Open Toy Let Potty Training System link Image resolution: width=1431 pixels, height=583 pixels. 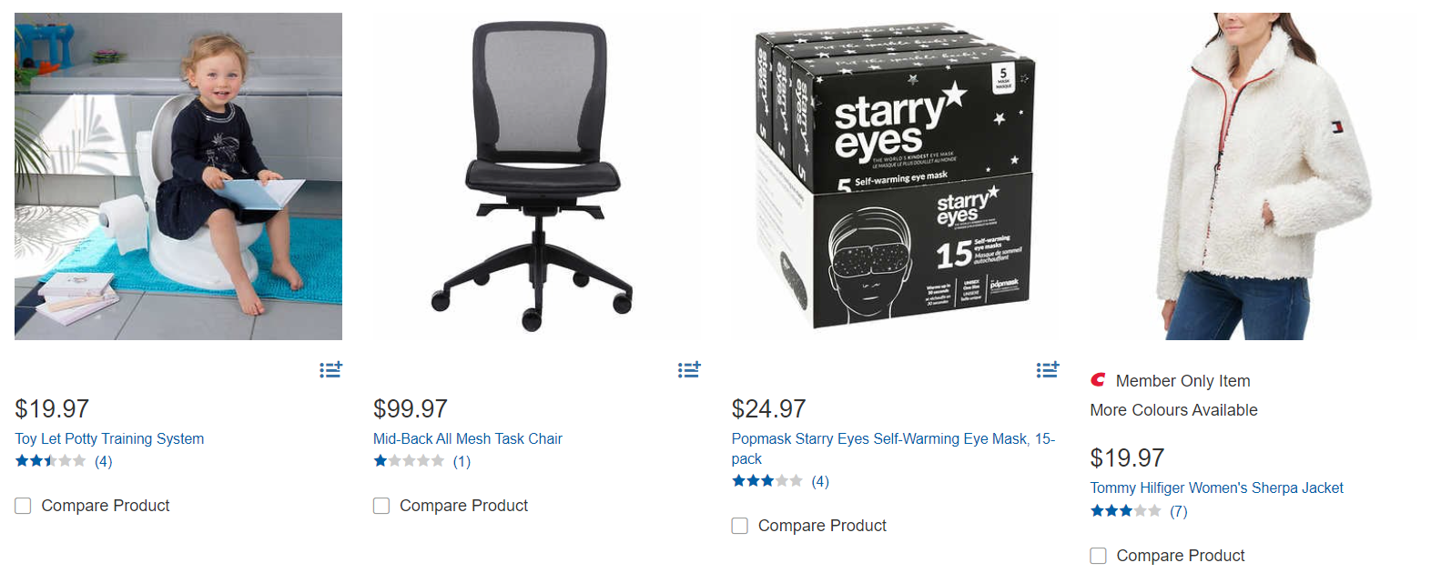click(109, 438)
